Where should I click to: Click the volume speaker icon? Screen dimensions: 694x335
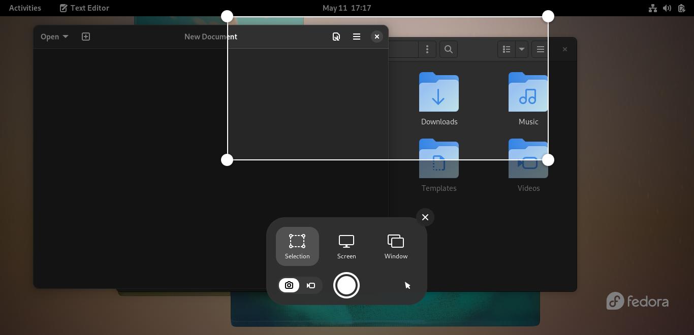tap(667, 8)
